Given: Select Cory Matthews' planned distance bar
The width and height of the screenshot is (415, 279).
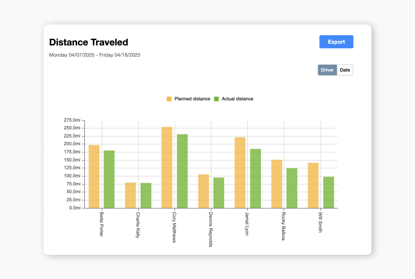Looking at the screenshot, I should click(x=167, y=166).
